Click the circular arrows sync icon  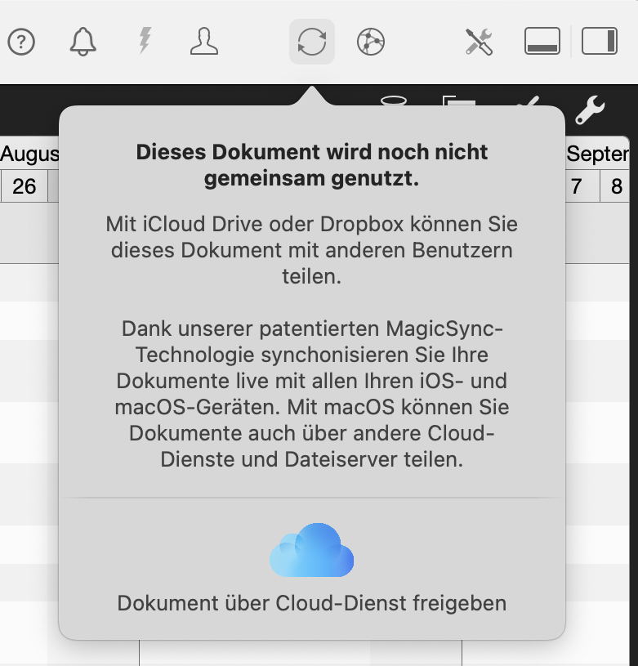tap(311, 42)
